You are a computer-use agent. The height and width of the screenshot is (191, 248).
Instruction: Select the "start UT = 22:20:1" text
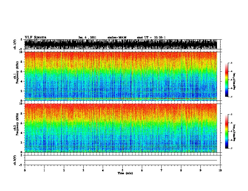coord(151,37)
